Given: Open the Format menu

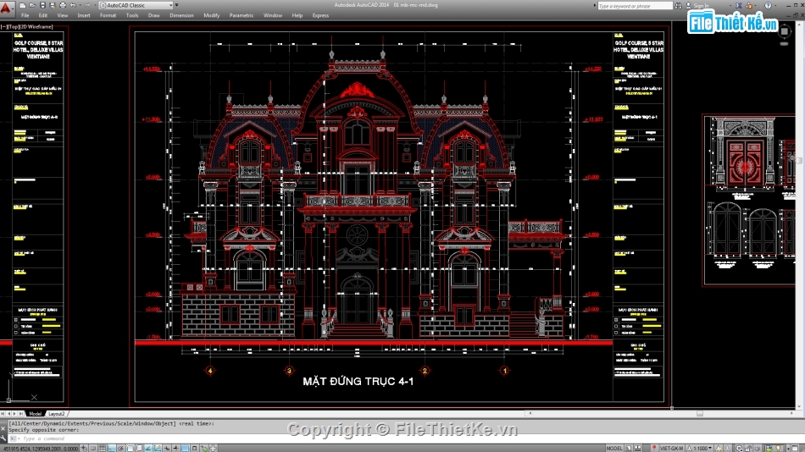Looking at the screenshot, I should [108, 15].
